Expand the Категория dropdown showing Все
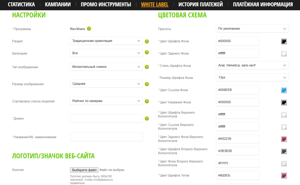 (106, 53)
